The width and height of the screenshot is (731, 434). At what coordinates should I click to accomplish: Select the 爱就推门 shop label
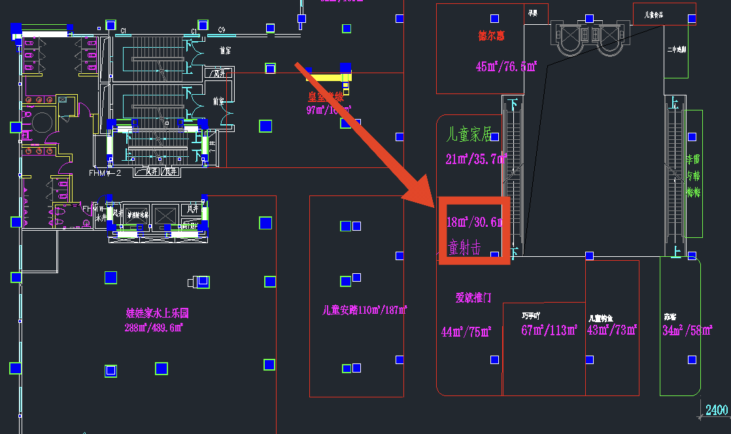(x=473, y=298)
